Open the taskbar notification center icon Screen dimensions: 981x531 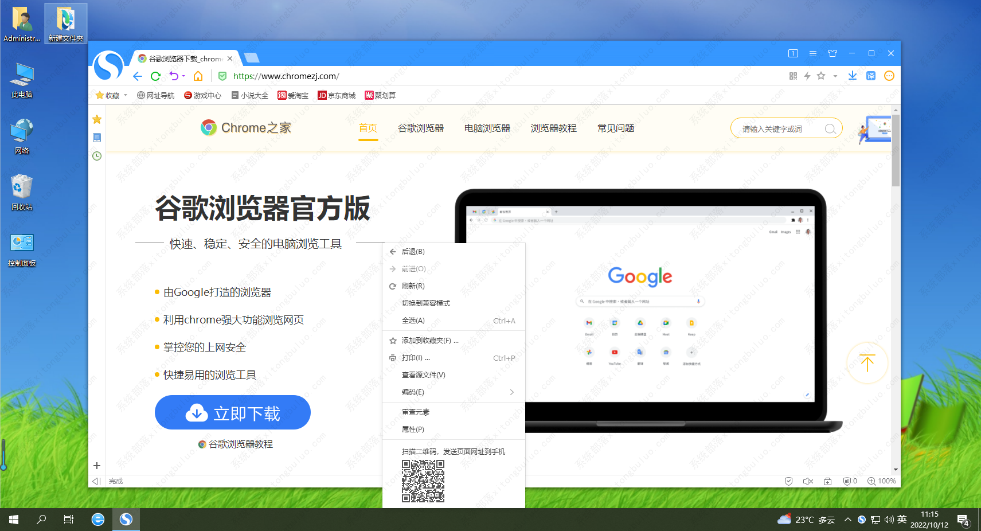(963, 520)
